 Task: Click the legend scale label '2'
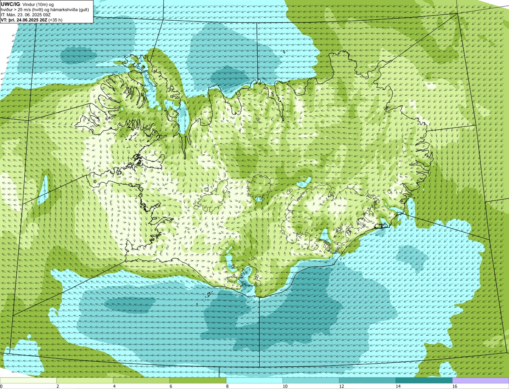click(58, 386)
